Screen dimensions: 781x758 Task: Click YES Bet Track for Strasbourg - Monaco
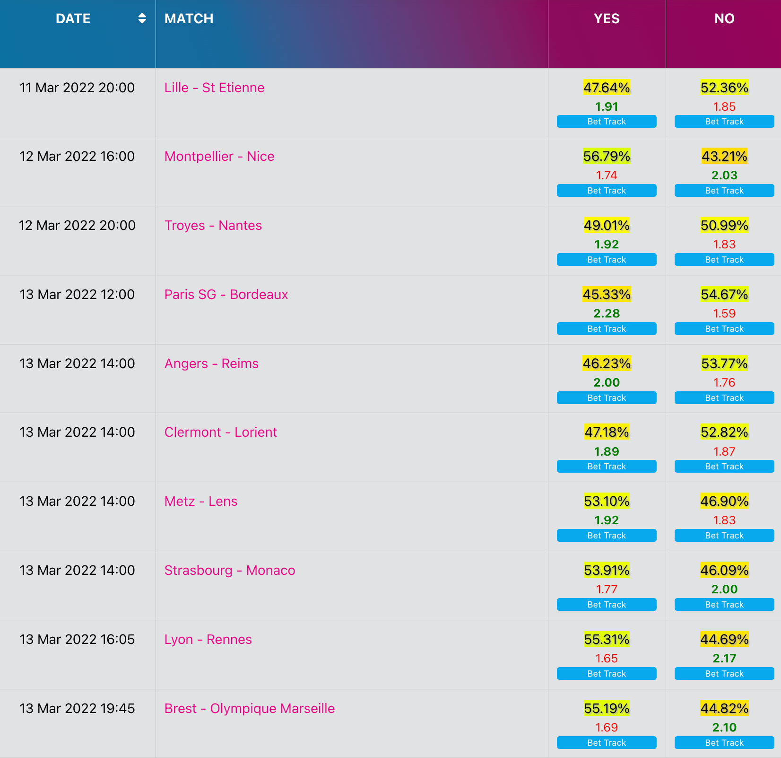point(607,605)
